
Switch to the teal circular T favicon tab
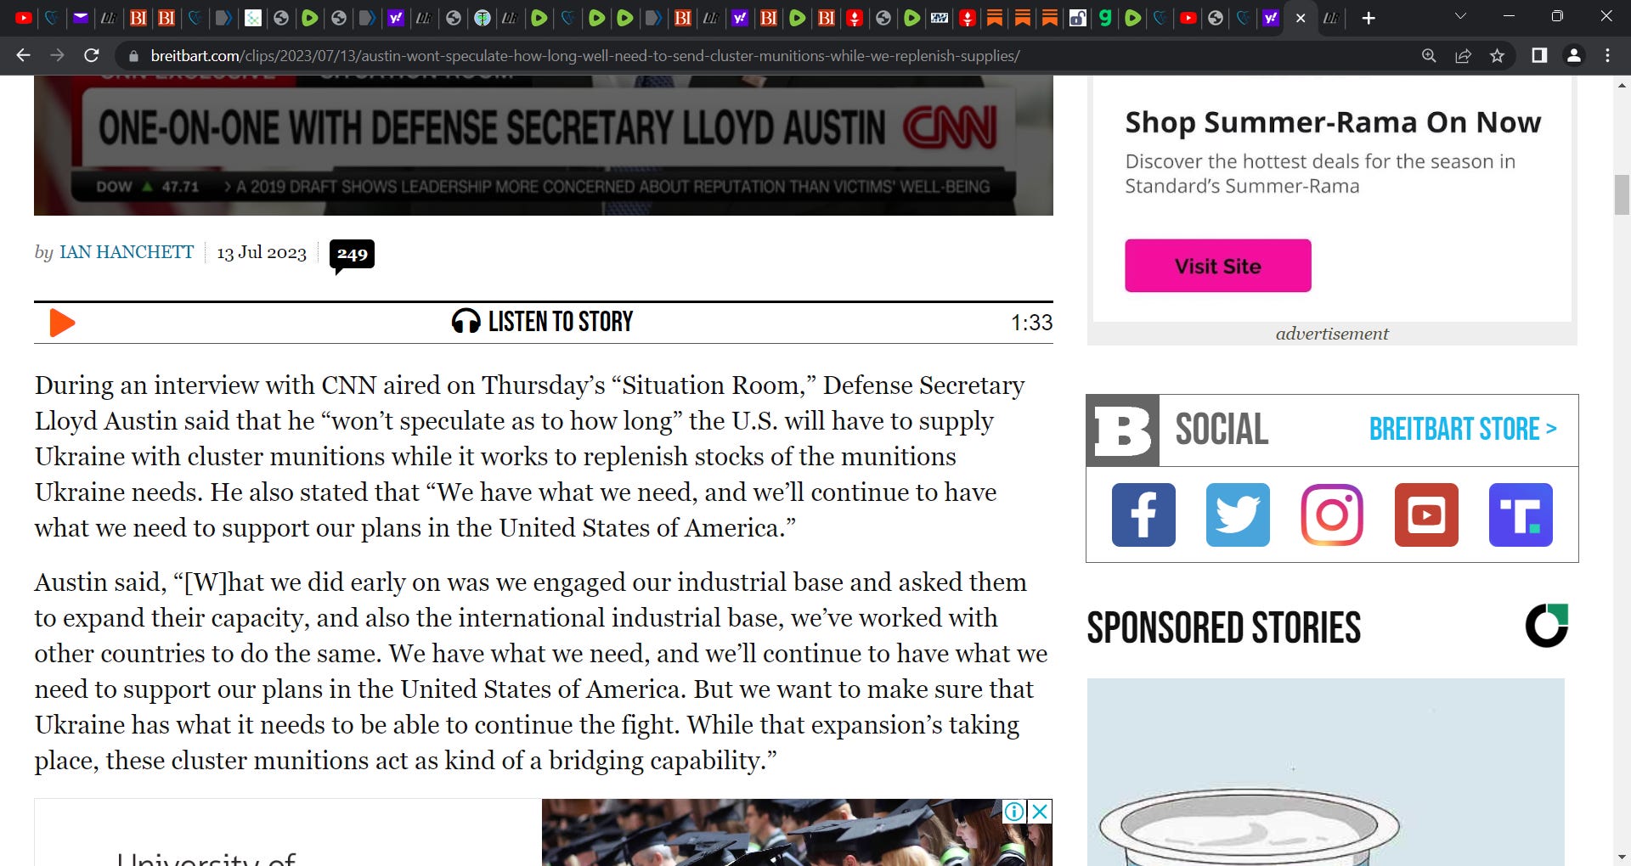click(x=482, y=18)
